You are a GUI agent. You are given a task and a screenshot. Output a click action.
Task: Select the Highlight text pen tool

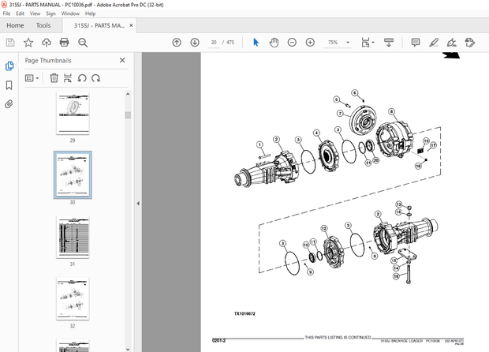434,43
